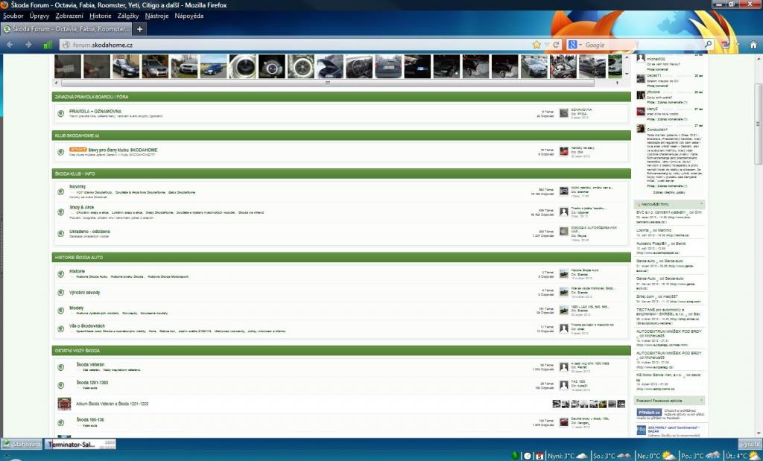Viewport: 763px width, 461px height.
Task: Click forum status icon beside Srazy & Akce
Action: pyautogui.click(x=61, y=212)
